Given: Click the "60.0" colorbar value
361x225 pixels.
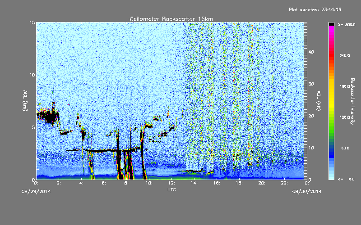Looking at the screenshot, I should (x=345, y=148).
